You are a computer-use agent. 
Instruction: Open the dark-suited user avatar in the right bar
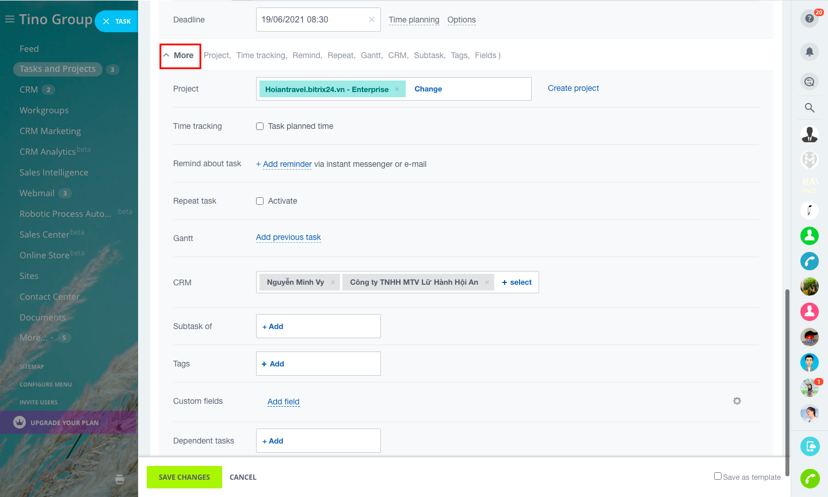click(810, 134)
